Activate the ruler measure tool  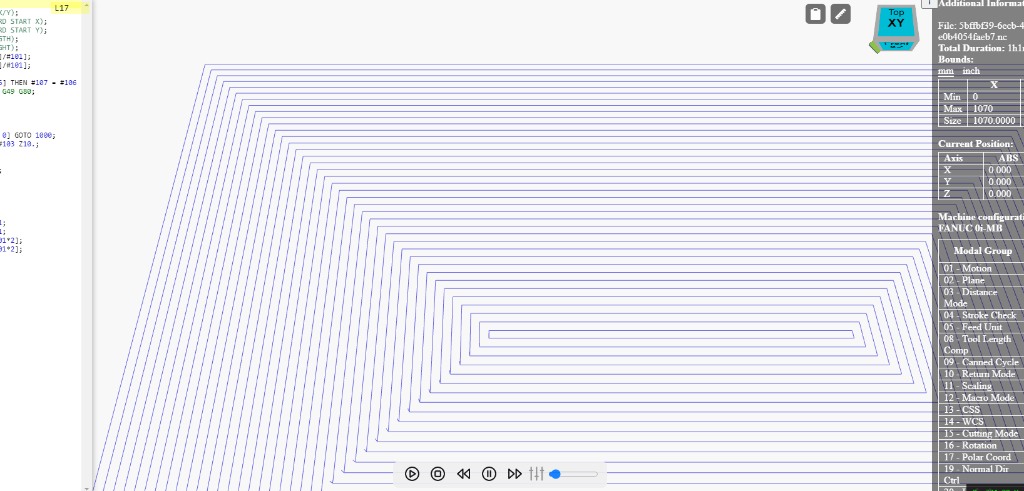(x=841, y=14)
